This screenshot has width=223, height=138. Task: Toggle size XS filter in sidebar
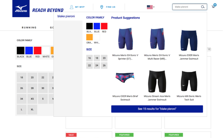pos(32,99)
